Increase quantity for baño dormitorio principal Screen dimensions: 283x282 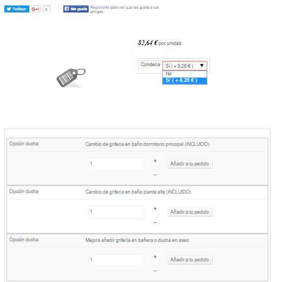[155, 161]
